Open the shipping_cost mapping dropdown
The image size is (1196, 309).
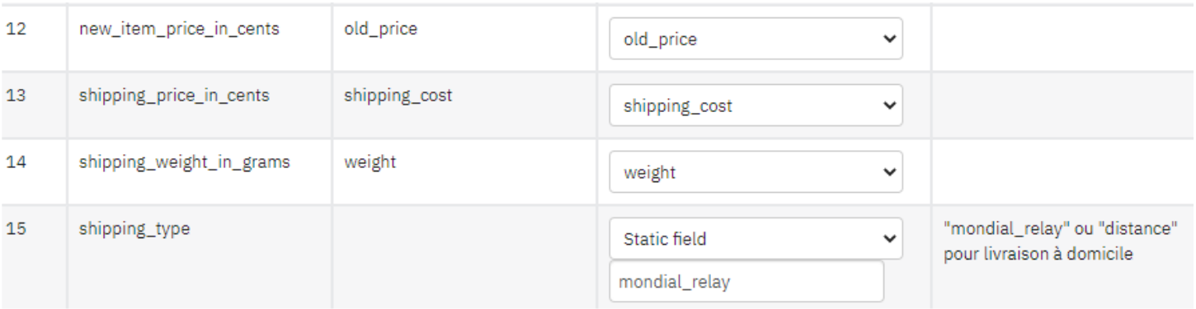(x=756, y=106)
